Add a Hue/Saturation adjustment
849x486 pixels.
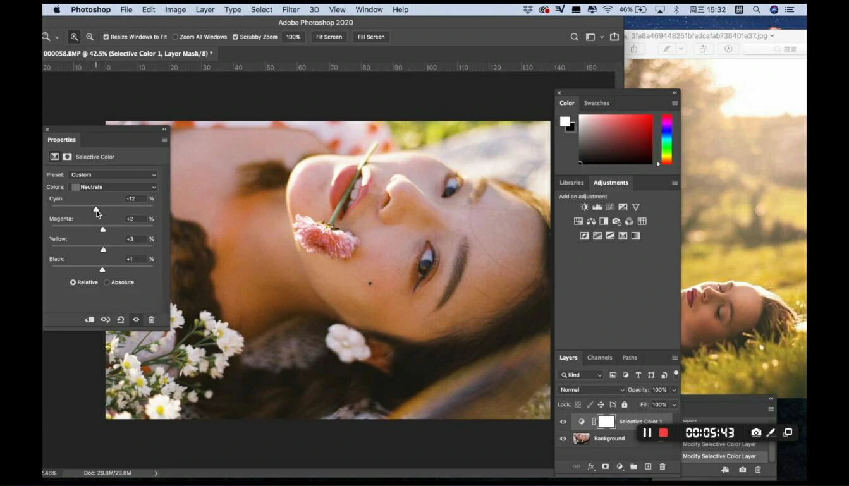[x=578, y=221]
